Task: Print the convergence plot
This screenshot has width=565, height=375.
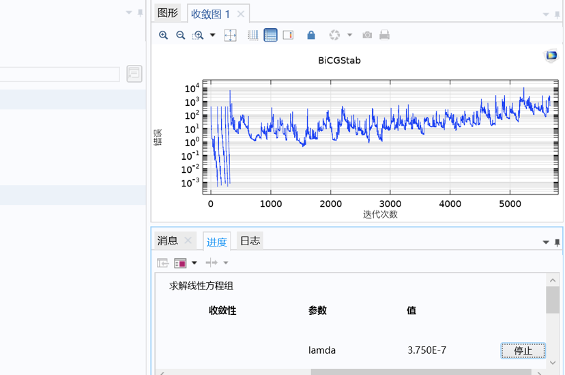Action: [x=385, y=35]
